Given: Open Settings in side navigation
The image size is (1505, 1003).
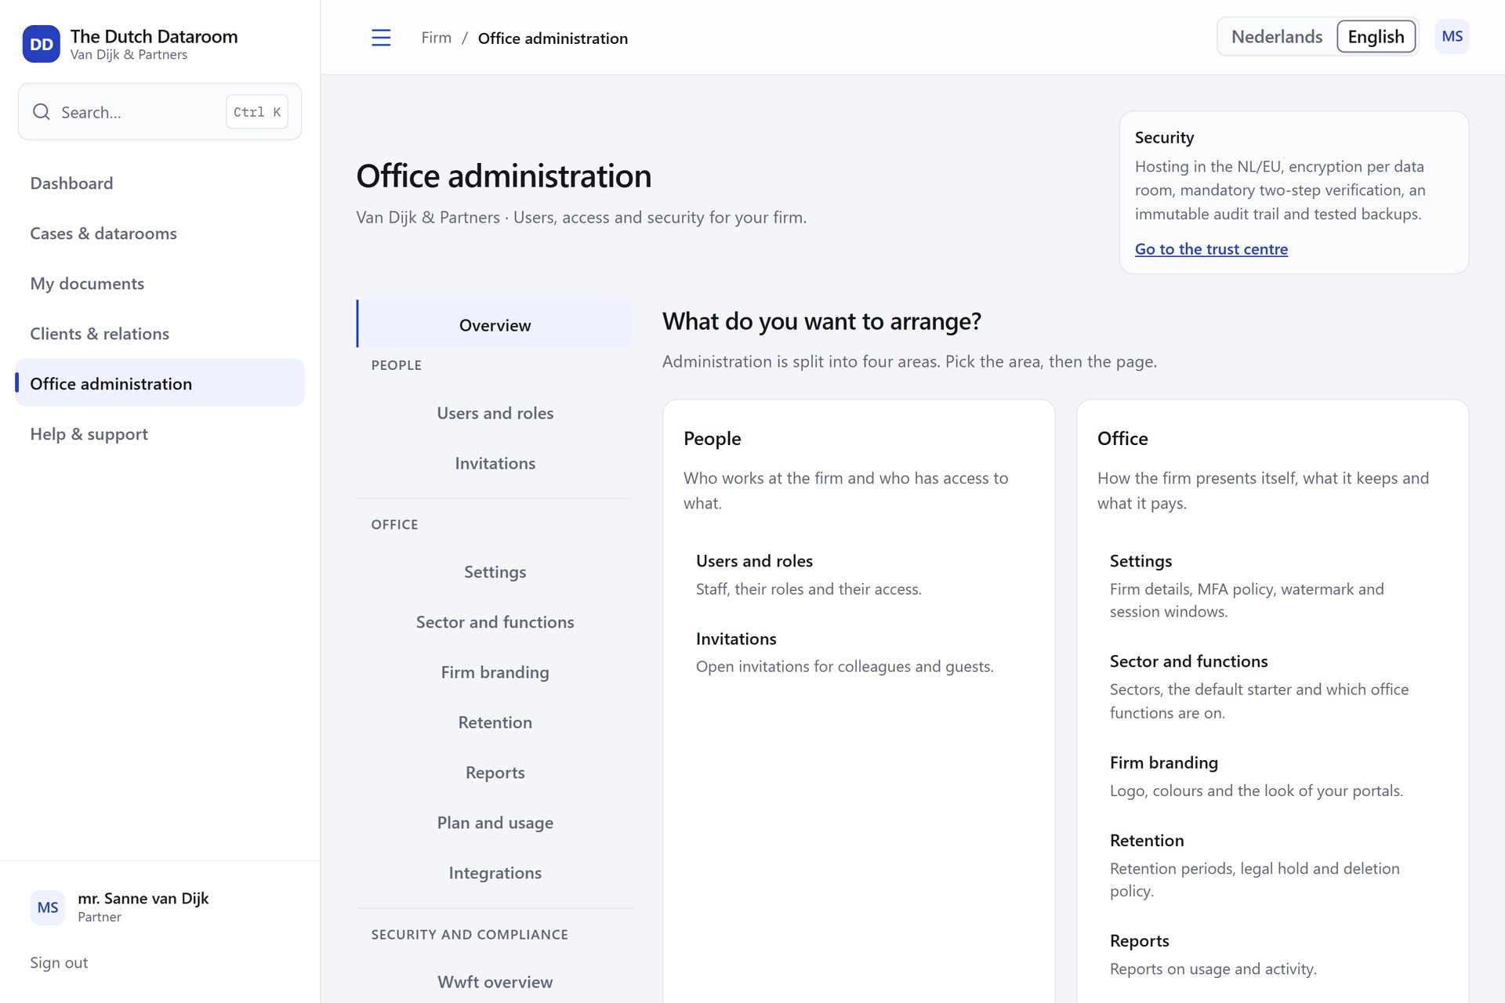Looking at the screenshot, I should click(495, 572).
